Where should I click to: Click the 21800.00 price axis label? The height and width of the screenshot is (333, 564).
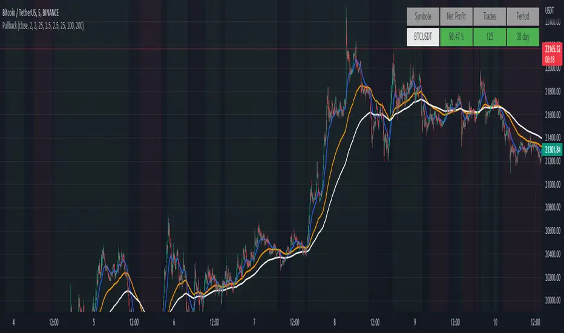pyautogui.click(x=553, y=92)
